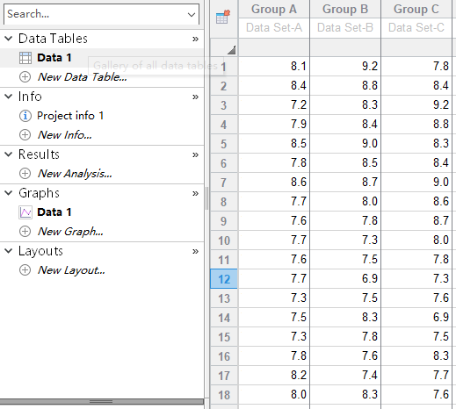Collapse the Results section
The image size is (456, 409).
[x=9, y=154]
